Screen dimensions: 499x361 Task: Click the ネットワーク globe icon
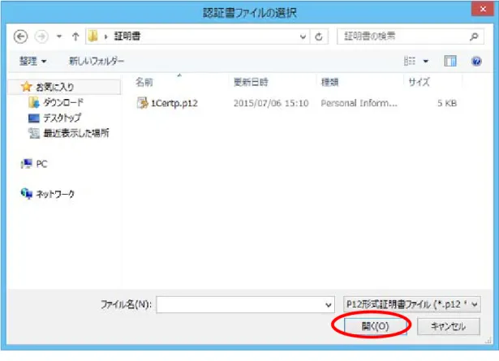(27, 193)
